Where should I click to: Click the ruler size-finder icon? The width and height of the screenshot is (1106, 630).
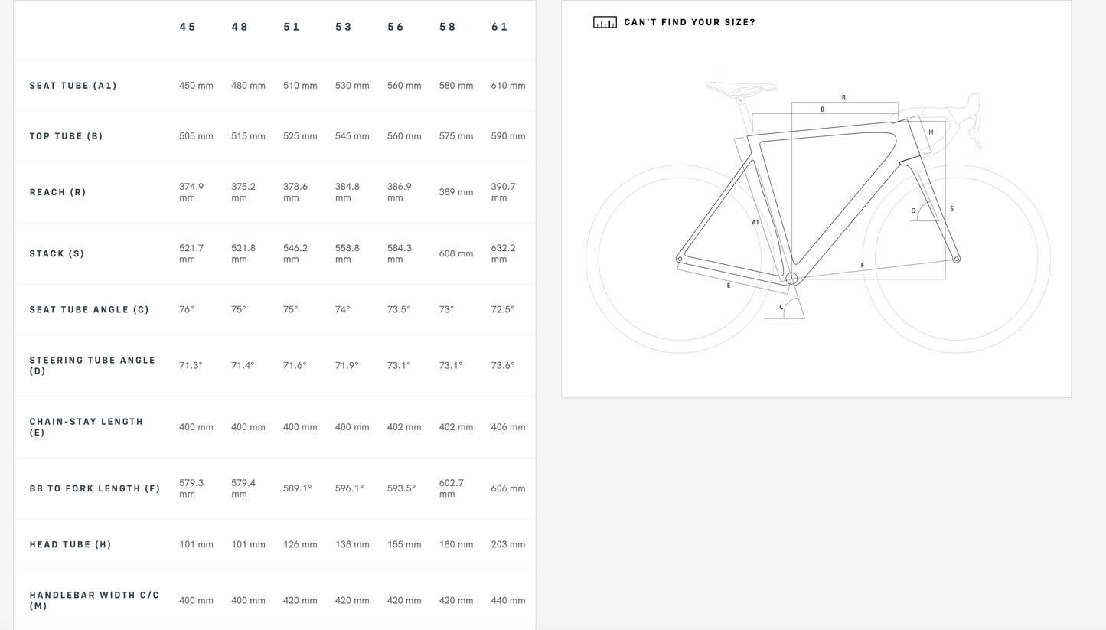pyautogui.click(x=605, y=22)
